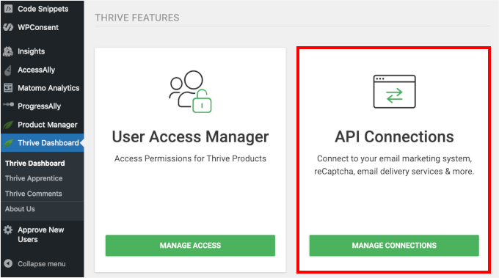Image resolution: width=499 pixels, height=278 pixels.
Task: Click the MANAGE ACCESS button
Action: [x=190, y=246]
